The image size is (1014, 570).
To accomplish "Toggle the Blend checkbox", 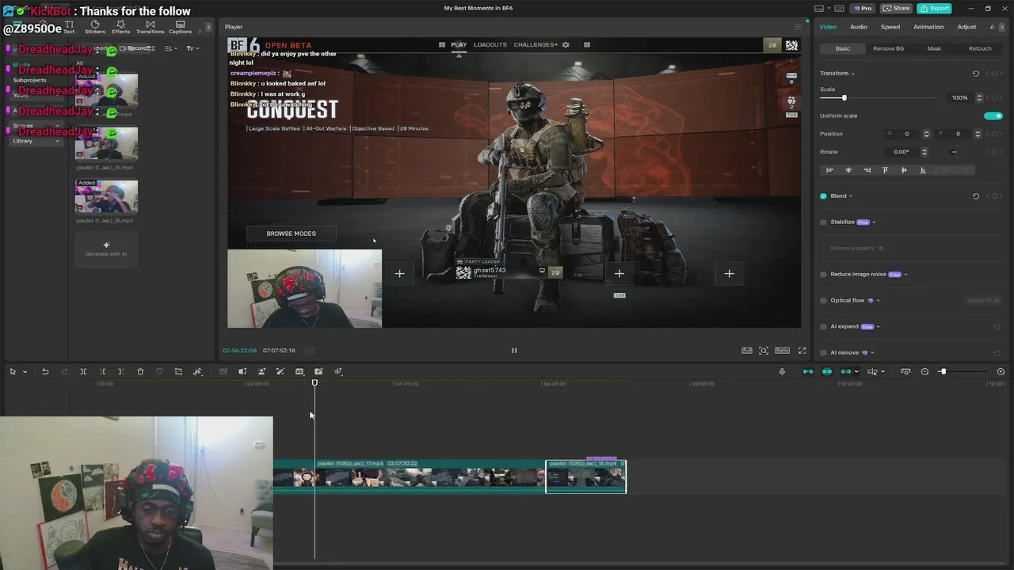I will (x=824, y=196).
